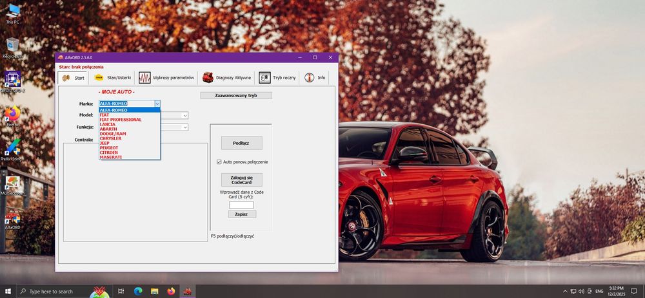645x298 pixels.
Task: Open the network tray icon
Action: tap(573, 292)
